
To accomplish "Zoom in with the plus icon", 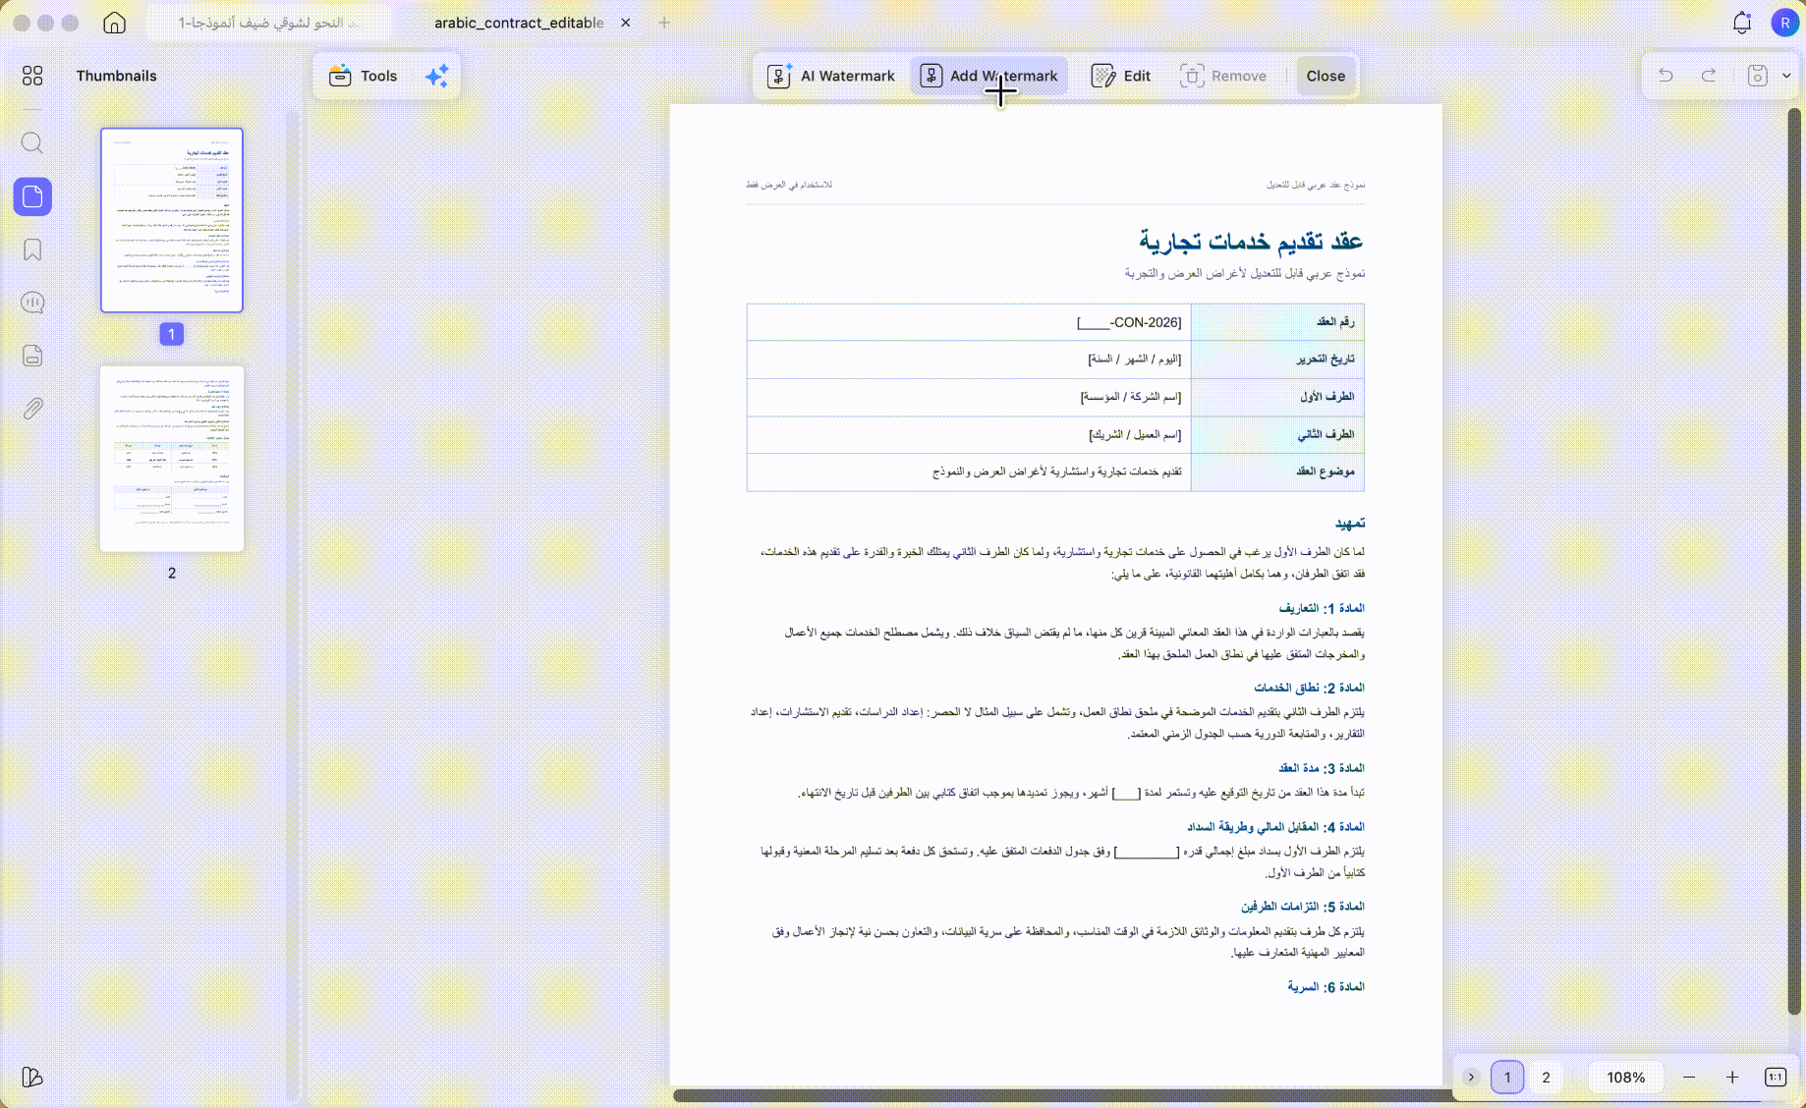I will pos(1732,1078).
